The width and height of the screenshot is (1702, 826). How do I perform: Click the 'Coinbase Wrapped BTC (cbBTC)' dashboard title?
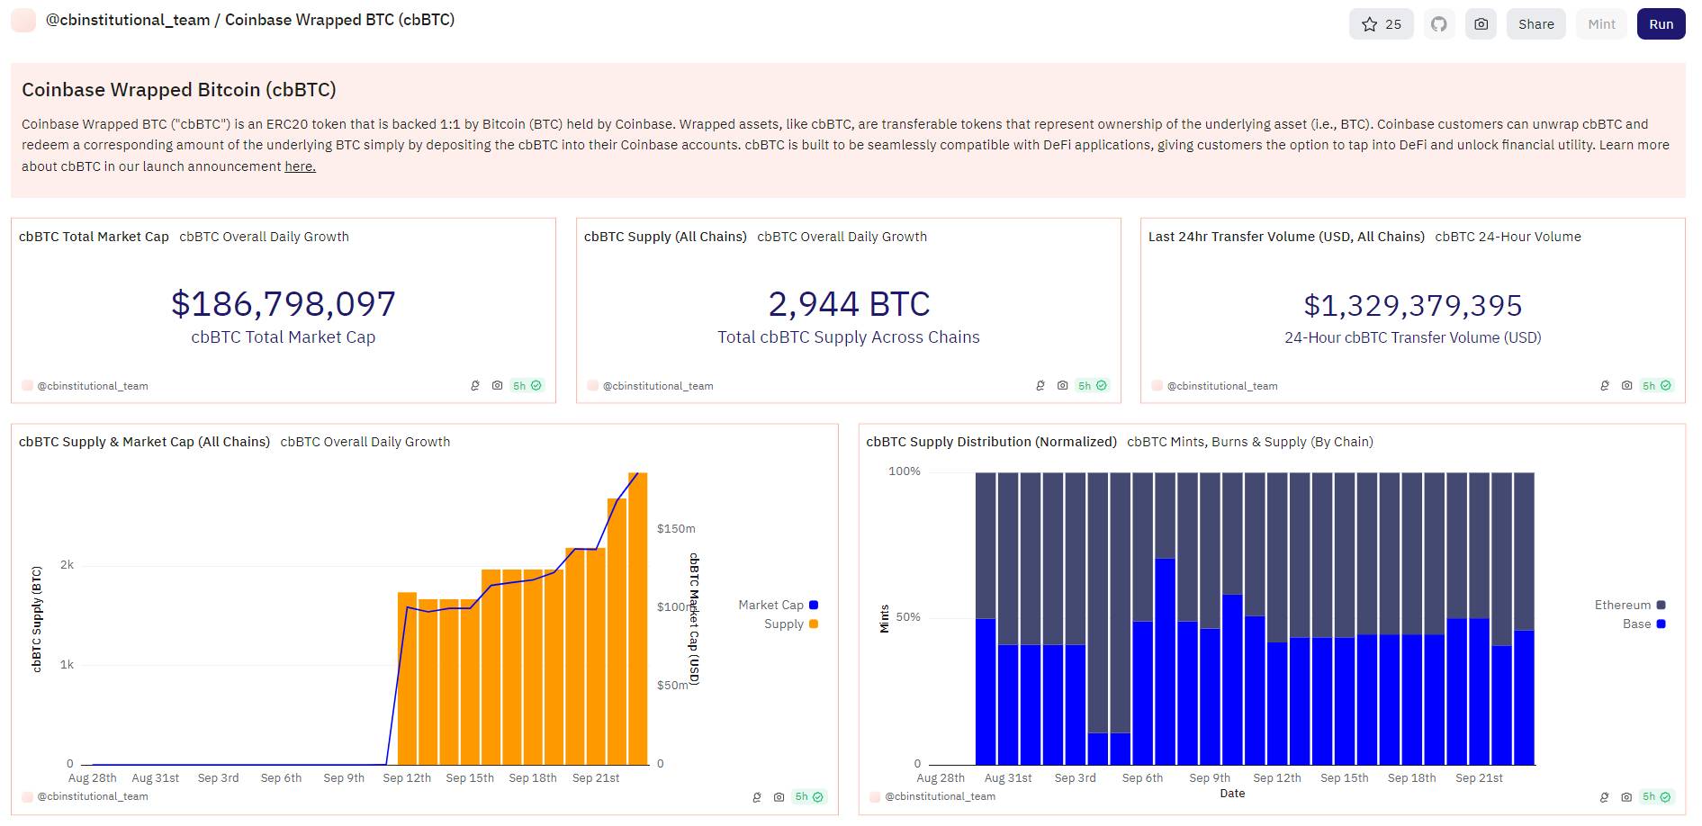pyautogui.click(x=339, y=20)
